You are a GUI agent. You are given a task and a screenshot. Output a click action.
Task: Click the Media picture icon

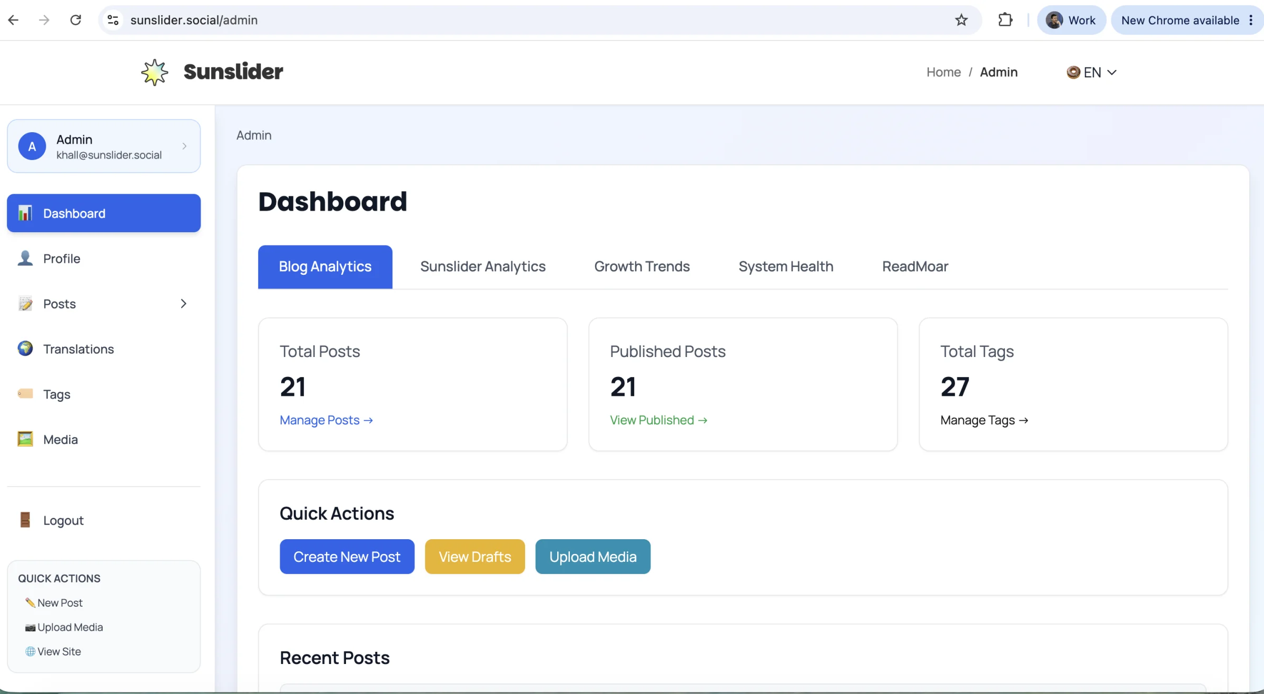pos(25,439)
